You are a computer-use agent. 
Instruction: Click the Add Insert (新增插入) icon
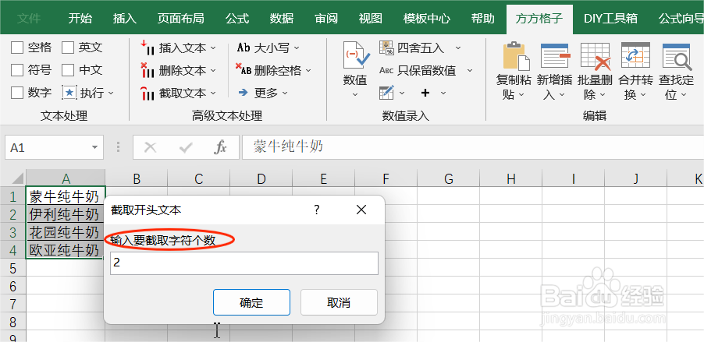click(x=556, y=56)
